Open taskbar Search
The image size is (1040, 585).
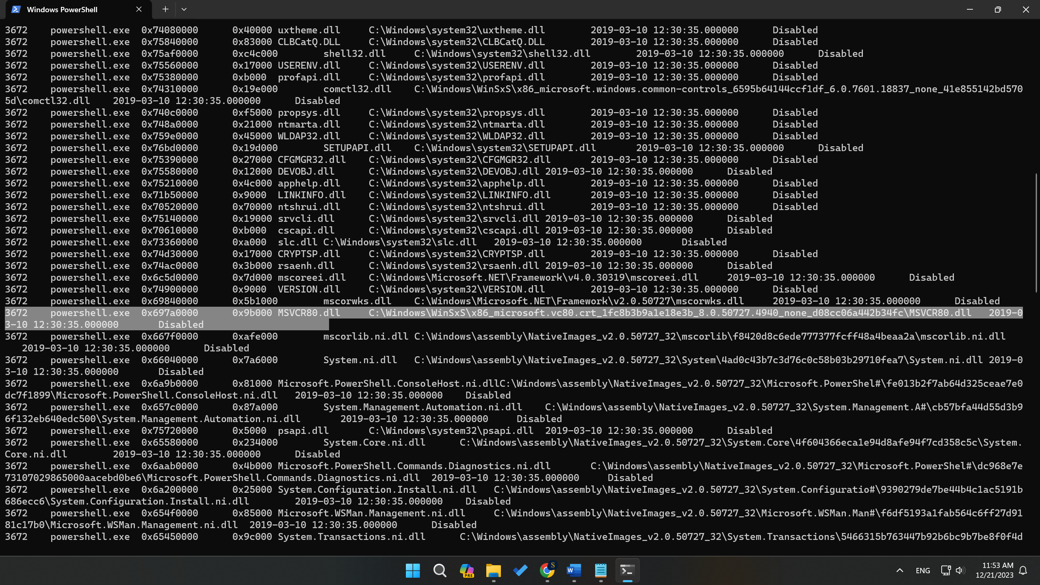tap(440, 571)
